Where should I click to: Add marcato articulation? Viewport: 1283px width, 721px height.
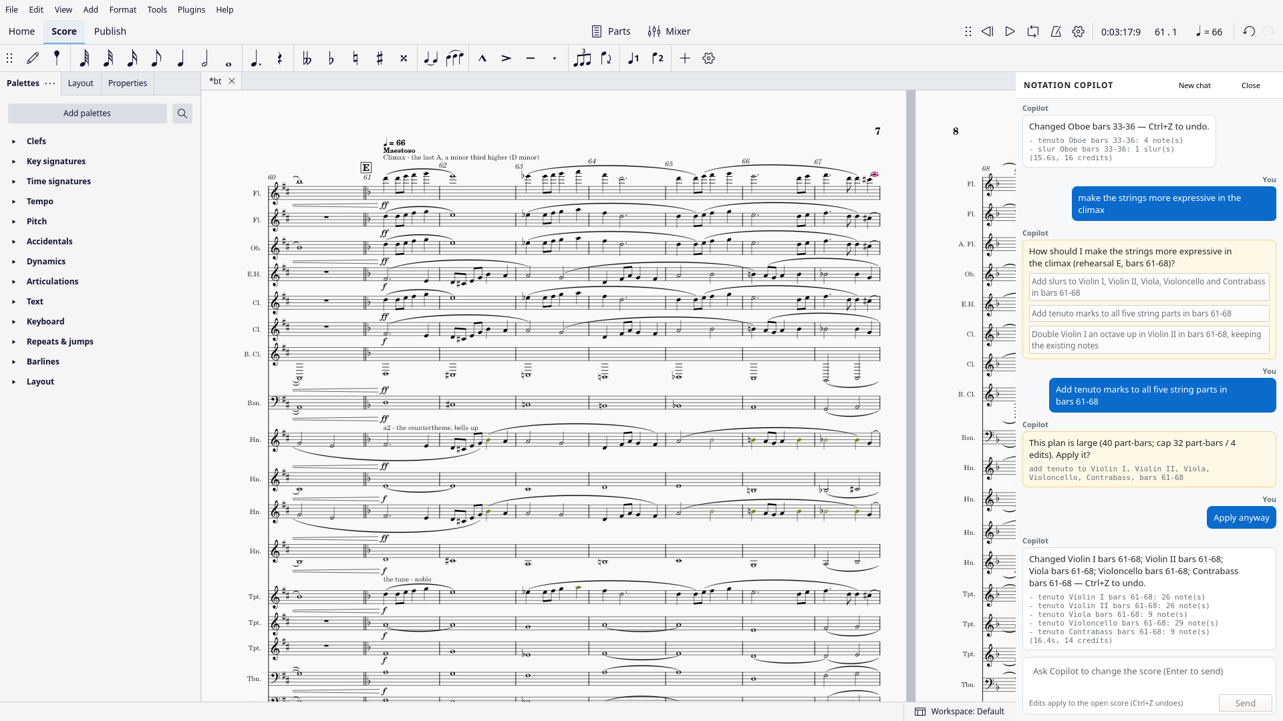click(x=482, y=59)
